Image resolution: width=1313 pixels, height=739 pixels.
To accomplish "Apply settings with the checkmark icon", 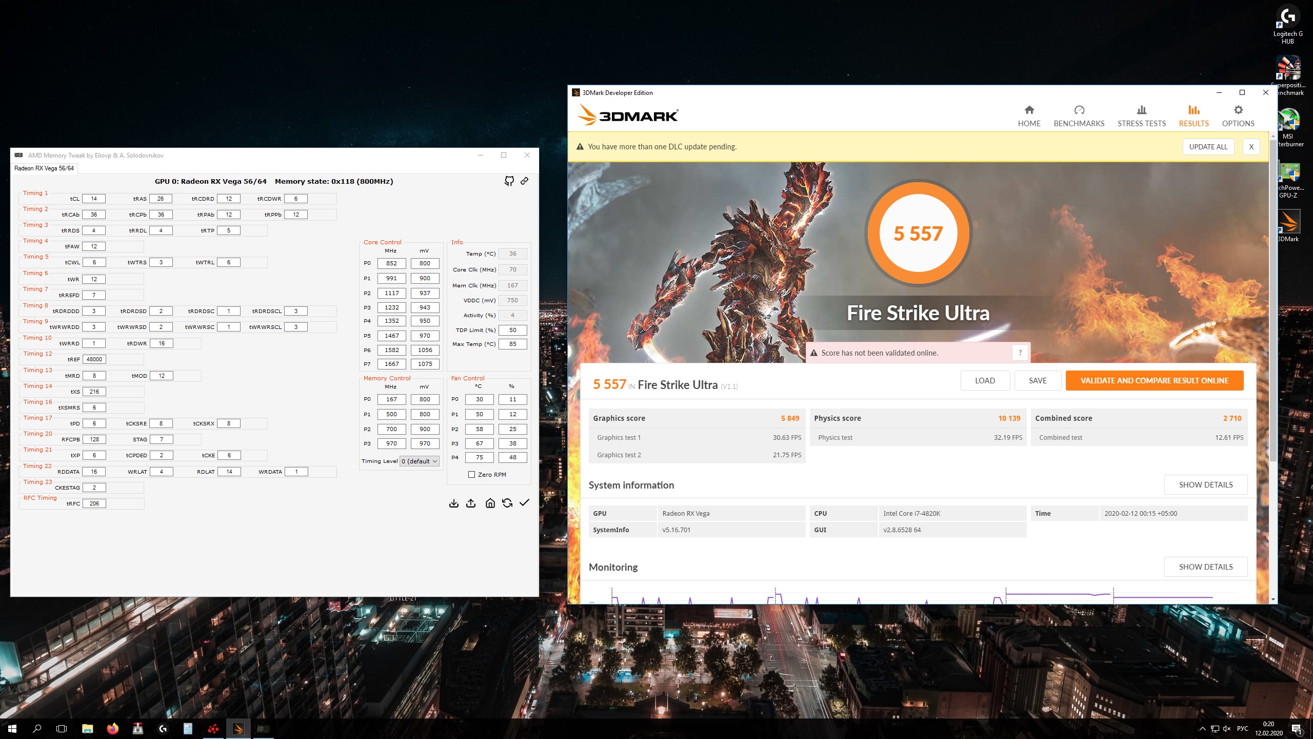I will tap(524, 503).
